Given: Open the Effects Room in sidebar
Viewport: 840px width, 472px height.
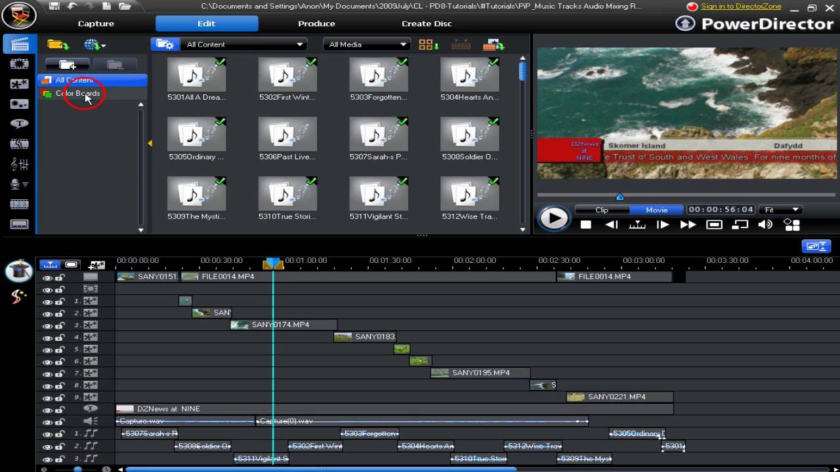Looking at the screenshot, I should click(19, 64).
